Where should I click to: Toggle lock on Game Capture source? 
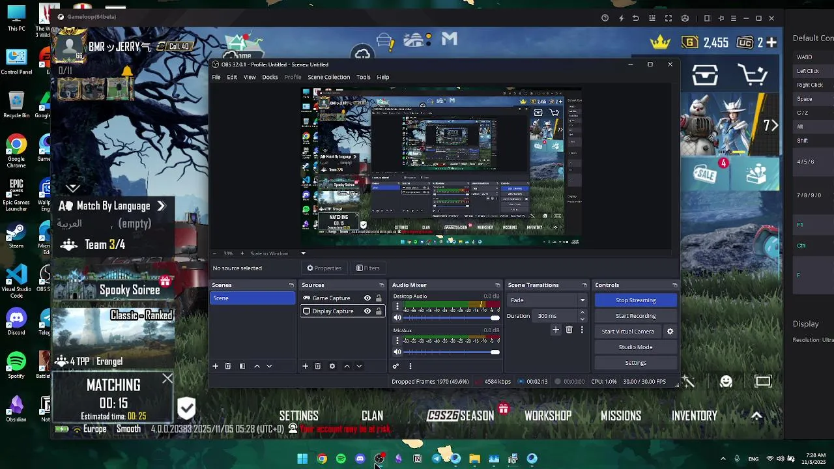[x=379, y=298]
